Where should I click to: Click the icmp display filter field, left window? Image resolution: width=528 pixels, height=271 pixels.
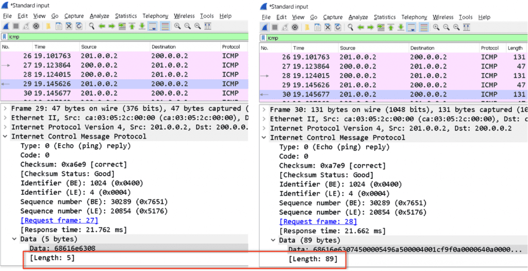point(128,37)
